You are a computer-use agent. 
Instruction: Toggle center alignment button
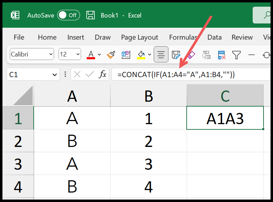click(x=161, y=54)
